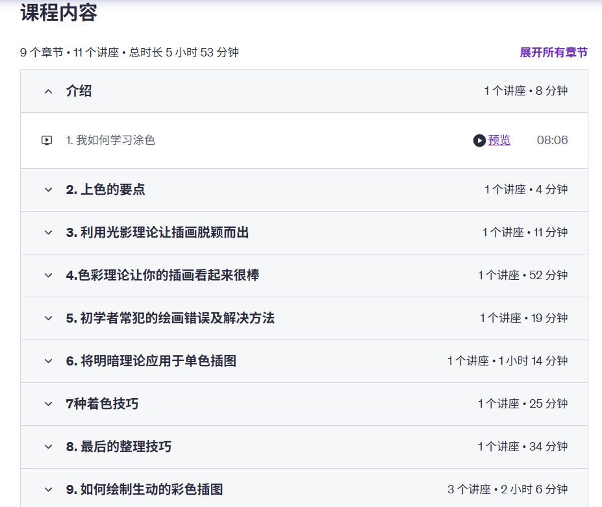This screenshot has width=602, height=507.
Task: Open the 预览 preview link
Action: tap(499, 140)
